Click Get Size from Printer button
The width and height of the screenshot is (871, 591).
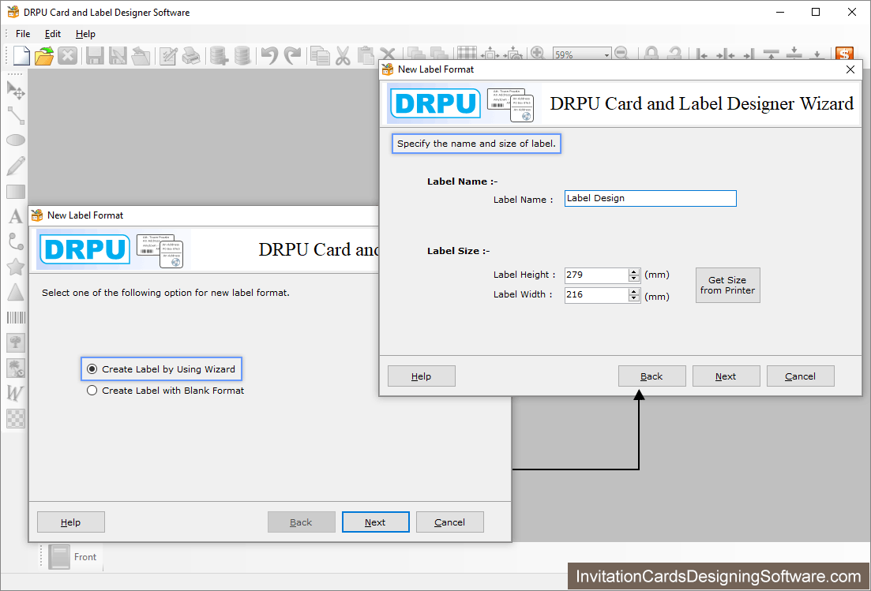[728, 285]
